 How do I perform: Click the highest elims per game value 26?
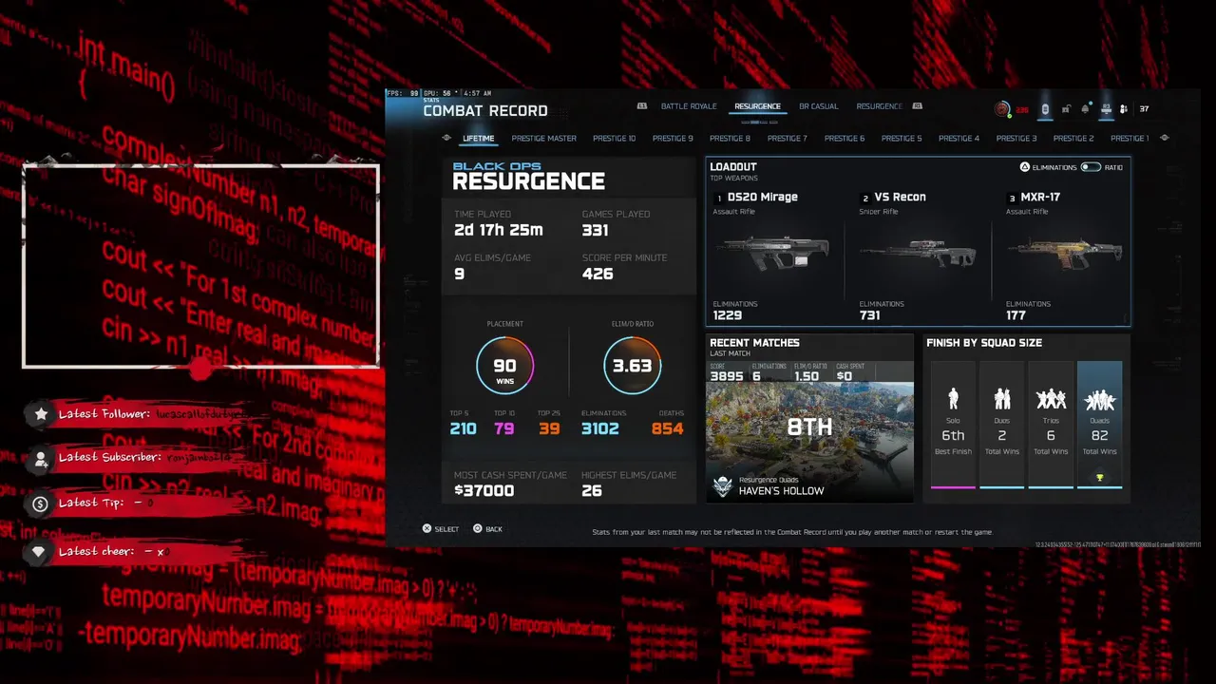pos(592,490)
